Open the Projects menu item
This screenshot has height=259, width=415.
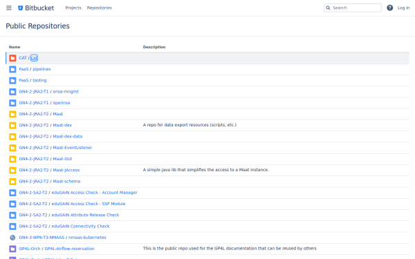click(x=73, y=8)
